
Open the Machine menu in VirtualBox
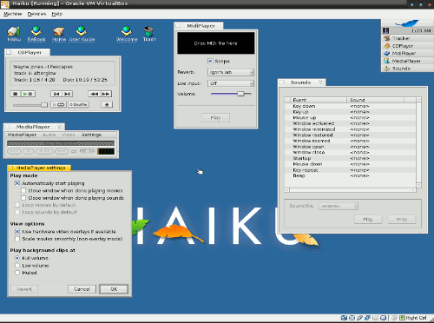[13, 14]
